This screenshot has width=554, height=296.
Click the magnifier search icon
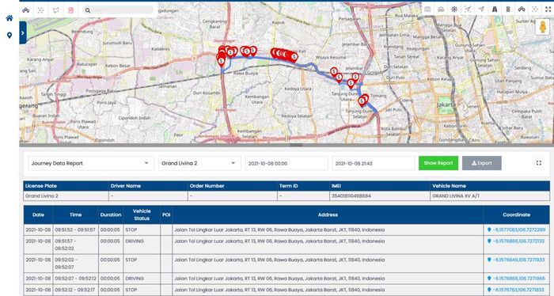(x=88, y=10)
